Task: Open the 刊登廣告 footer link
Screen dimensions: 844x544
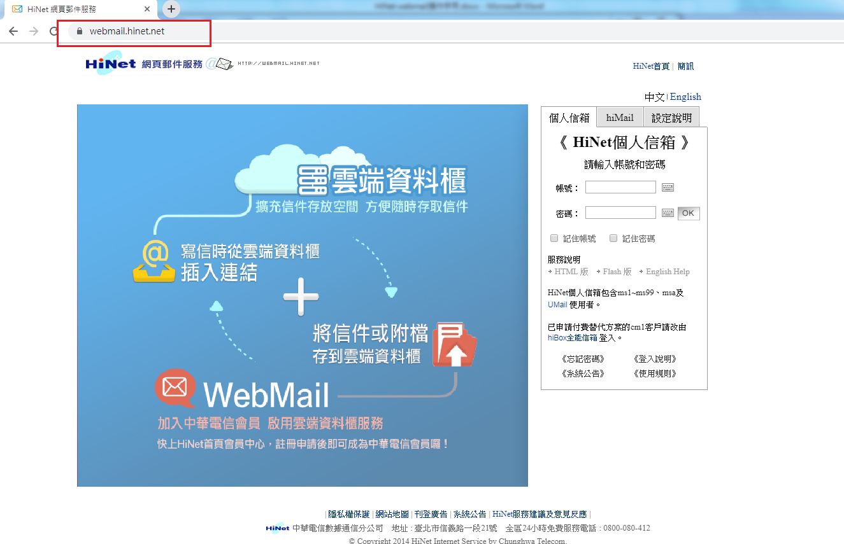Action: 431,514
